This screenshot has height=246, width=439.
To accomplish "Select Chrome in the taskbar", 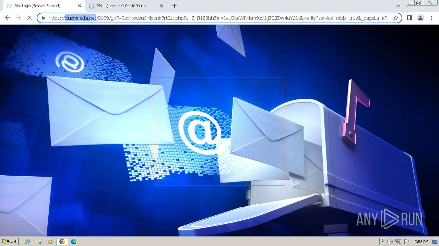I will click(62, 242).
